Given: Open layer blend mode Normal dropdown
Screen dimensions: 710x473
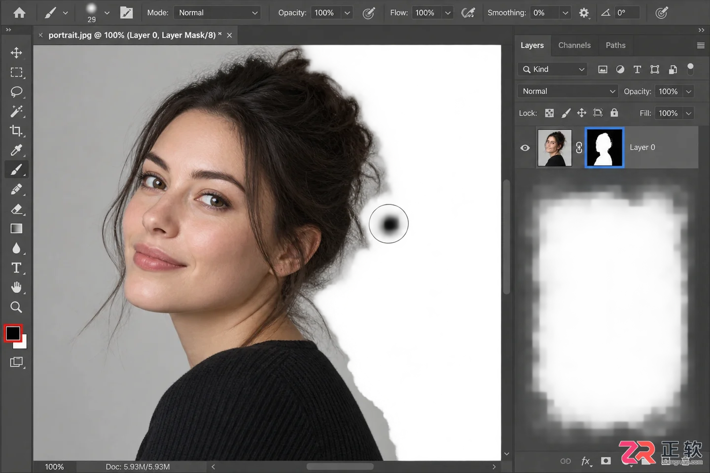Looking at the screenshot, I should pos(568,91).
